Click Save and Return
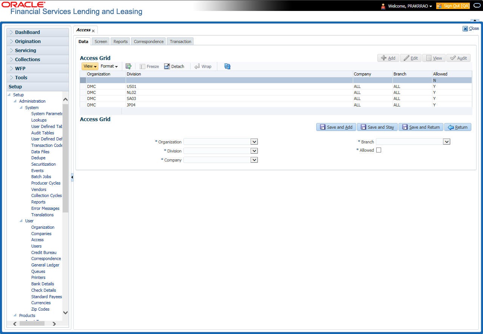This screenshot has height=334, width=483. [x=421, y=127]
